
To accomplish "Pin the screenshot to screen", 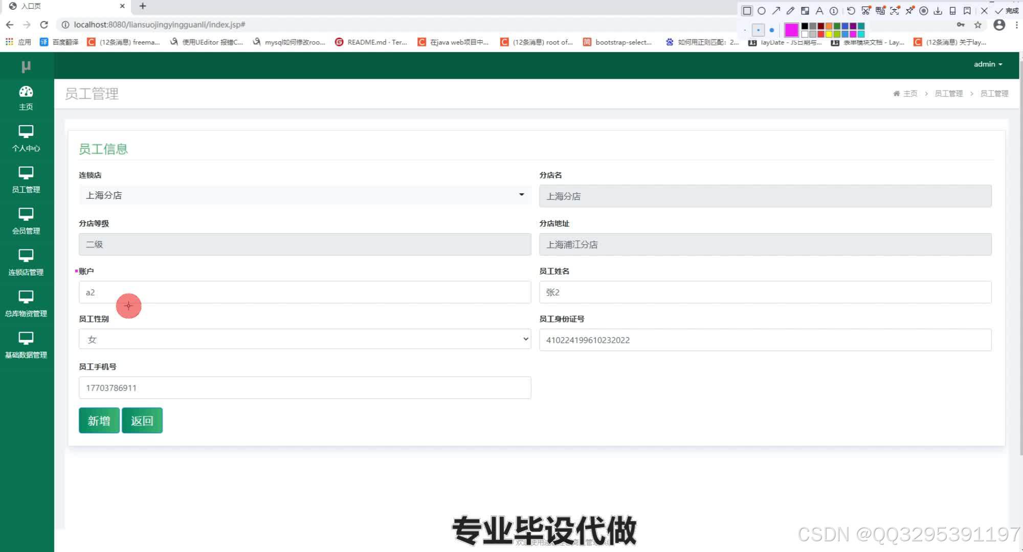I will click(909, 11).
